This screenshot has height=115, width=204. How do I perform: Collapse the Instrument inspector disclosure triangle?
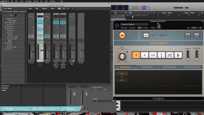click(x=4, y=11)
